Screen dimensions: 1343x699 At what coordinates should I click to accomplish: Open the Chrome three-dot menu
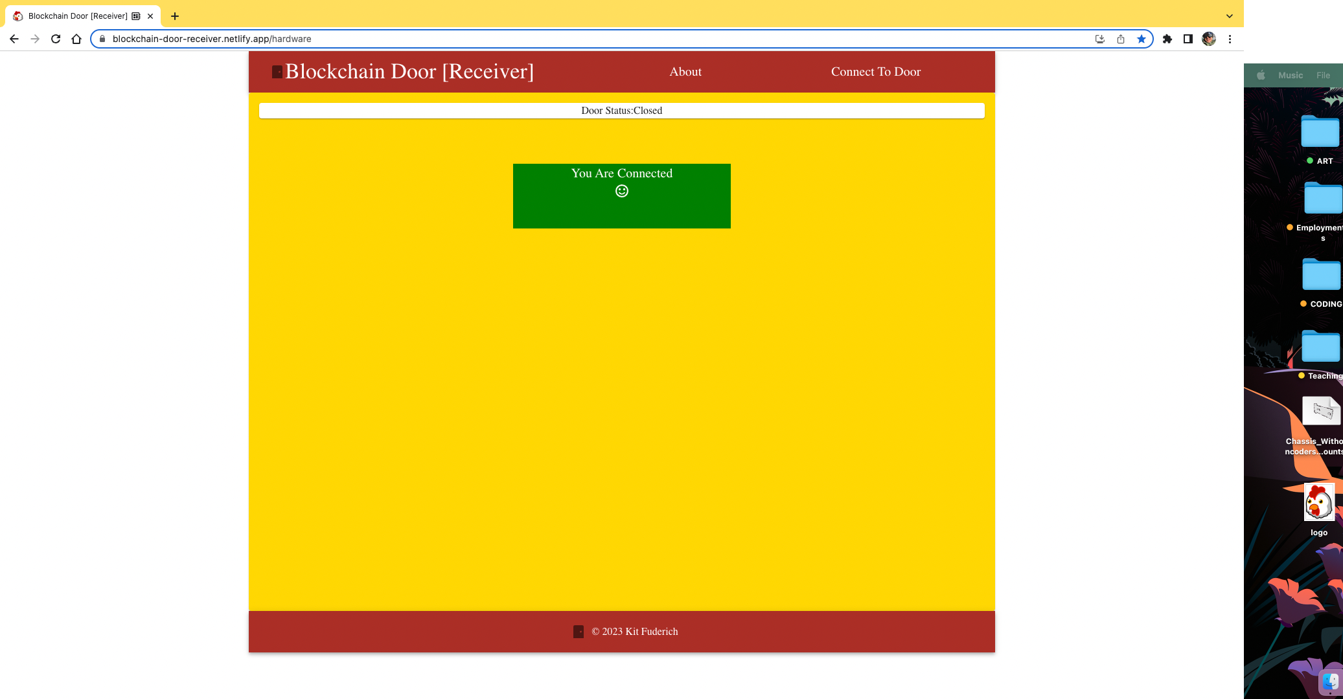(1230, 39)
